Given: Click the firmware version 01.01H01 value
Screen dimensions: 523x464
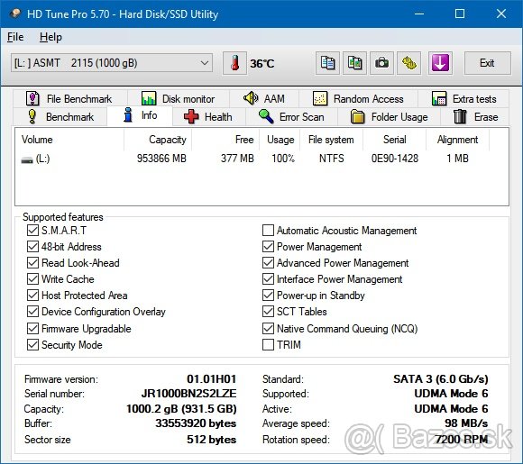Looking at the screenshot, I should (212, 379).
